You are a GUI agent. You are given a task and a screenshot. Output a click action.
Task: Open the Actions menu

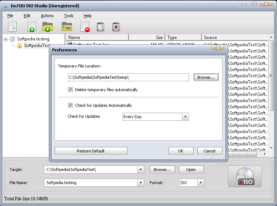click(47, 16)
